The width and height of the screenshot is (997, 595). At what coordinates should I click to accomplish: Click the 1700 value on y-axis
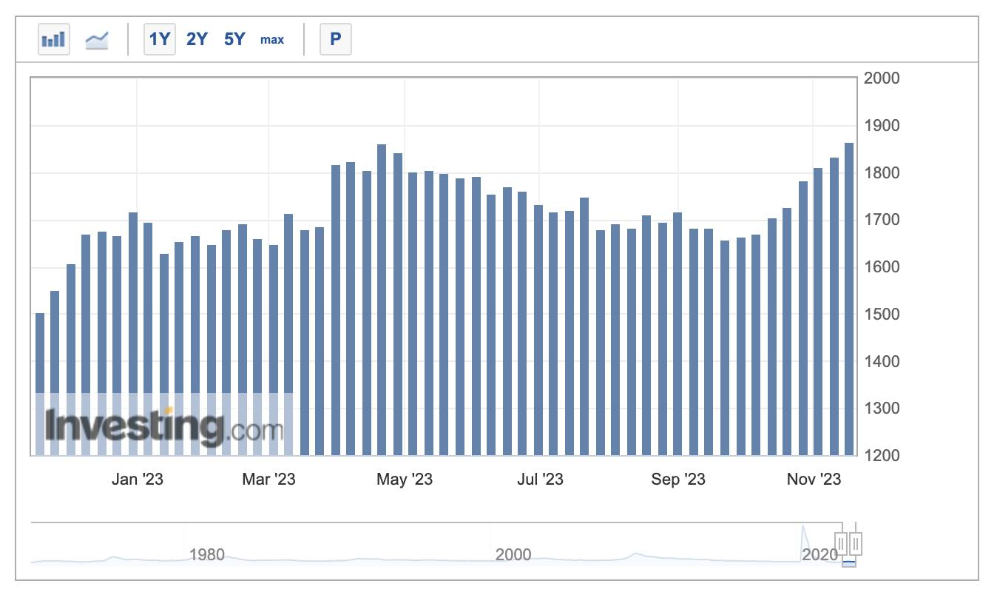click(x=882, y=220)
